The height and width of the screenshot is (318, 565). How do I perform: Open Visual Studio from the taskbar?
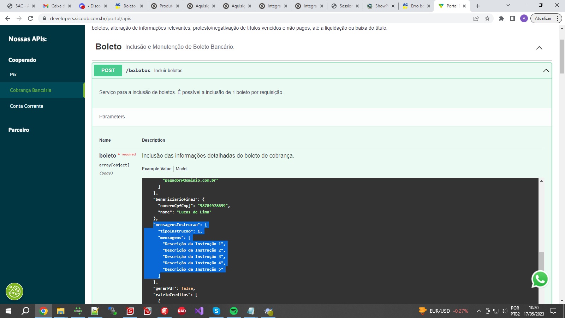click(x=199, y=311)
